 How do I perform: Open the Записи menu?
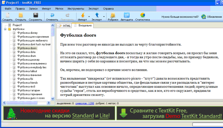(33, 9)
